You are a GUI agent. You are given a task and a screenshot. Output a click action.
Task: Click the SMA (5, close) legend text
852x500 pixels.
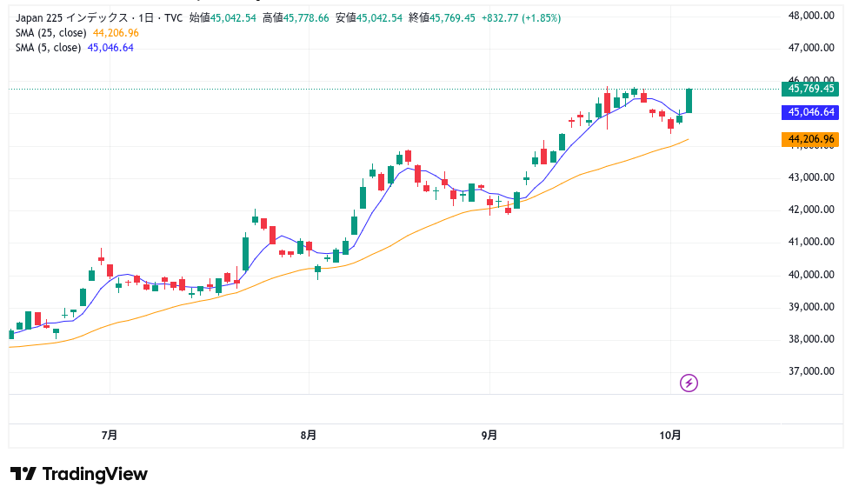point(49,48)
